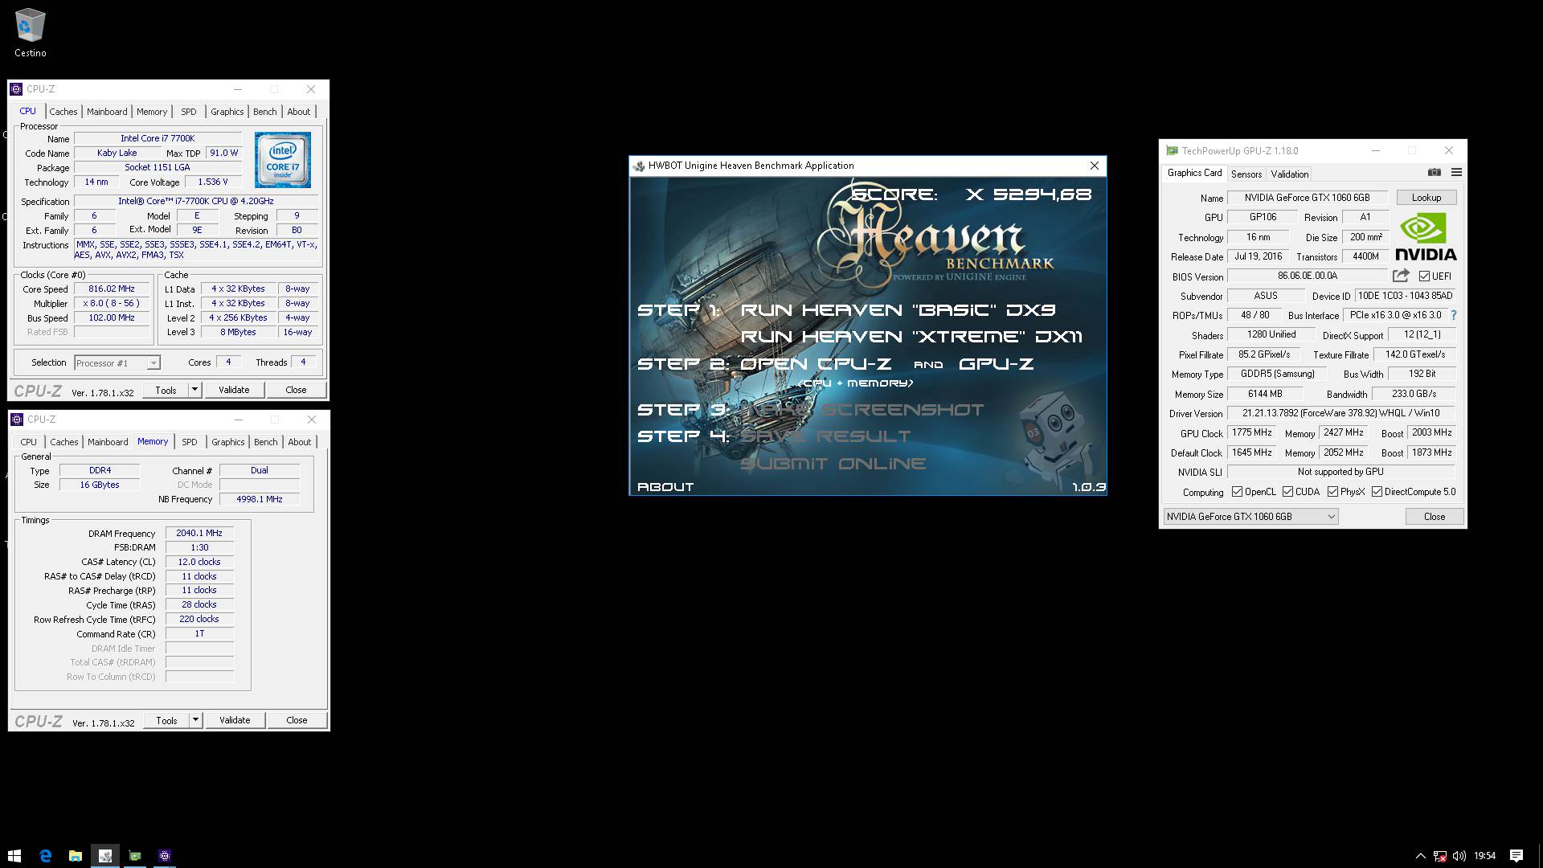
Task: Click Validate in the upper CPU-Z window
Action: [x=234, y=390]
